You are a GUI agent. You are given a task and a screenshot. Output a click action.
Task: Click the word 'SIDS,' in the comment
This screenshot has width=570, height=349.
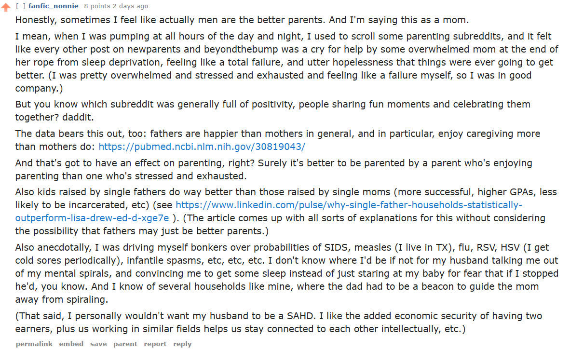(338, 248)
